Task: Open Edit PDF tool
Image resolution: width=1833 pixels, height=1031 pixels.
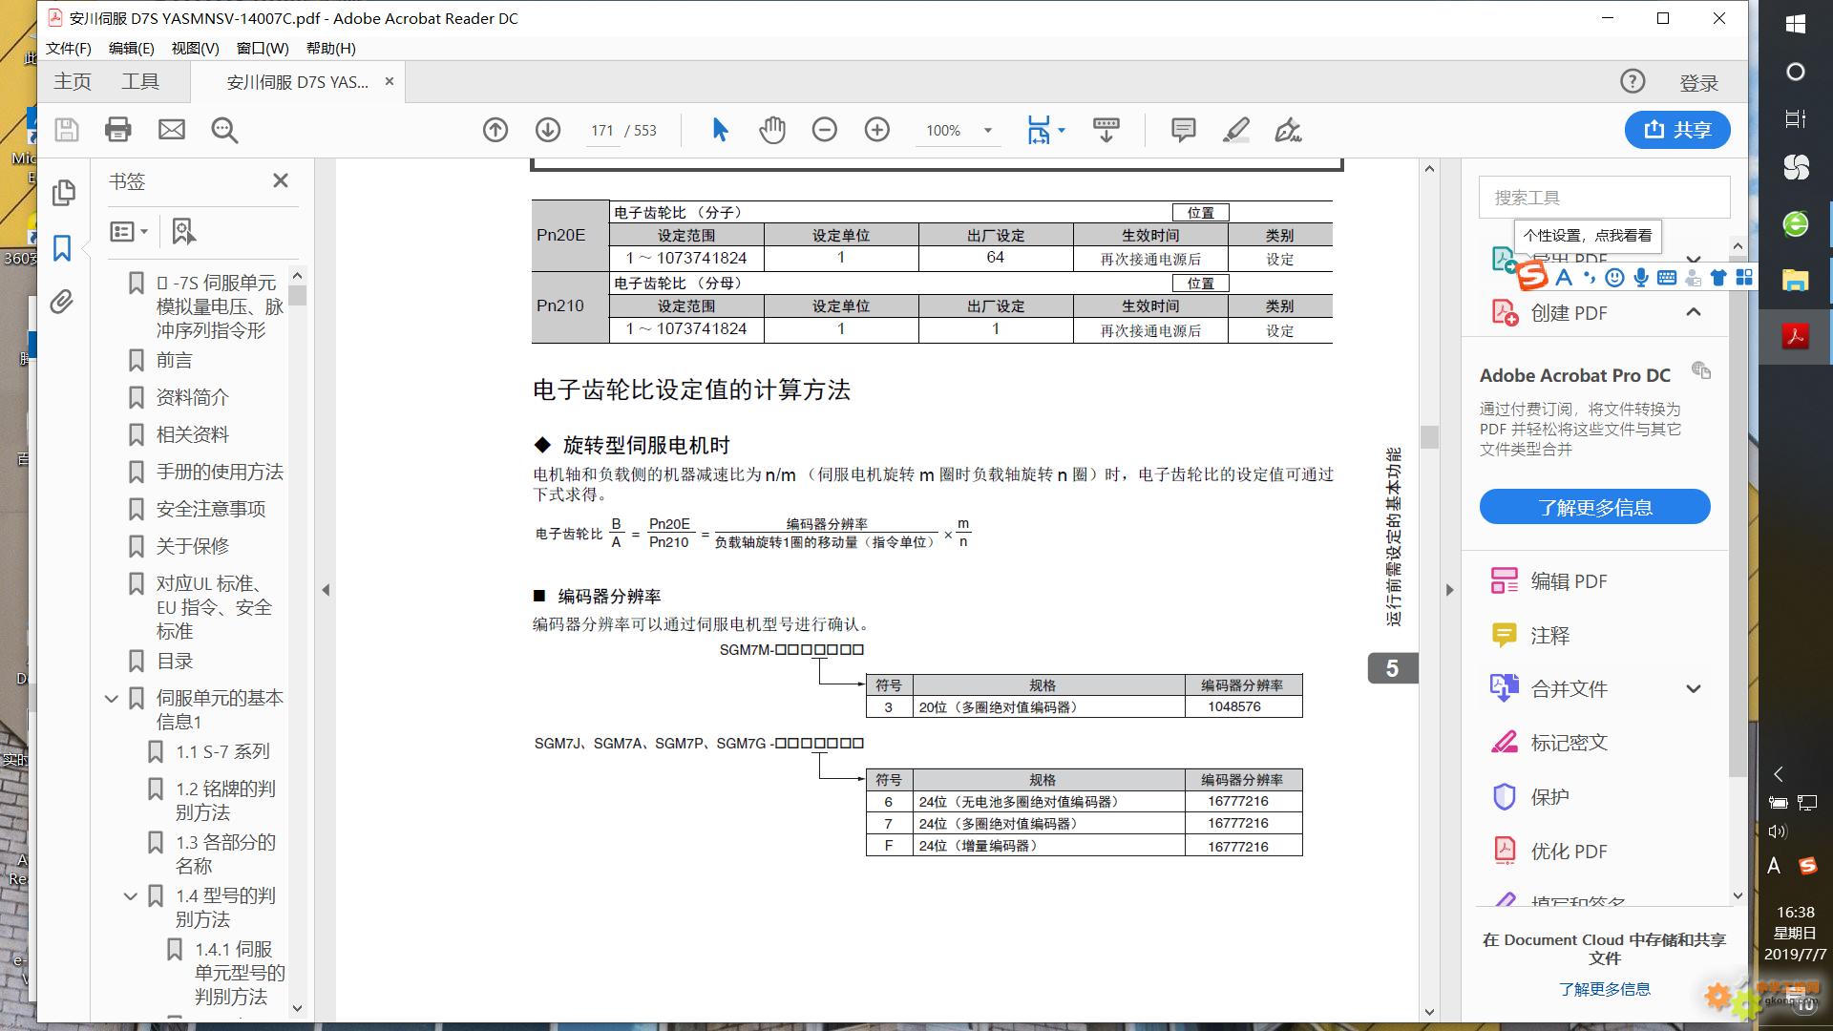Action: coord(1549,580)
